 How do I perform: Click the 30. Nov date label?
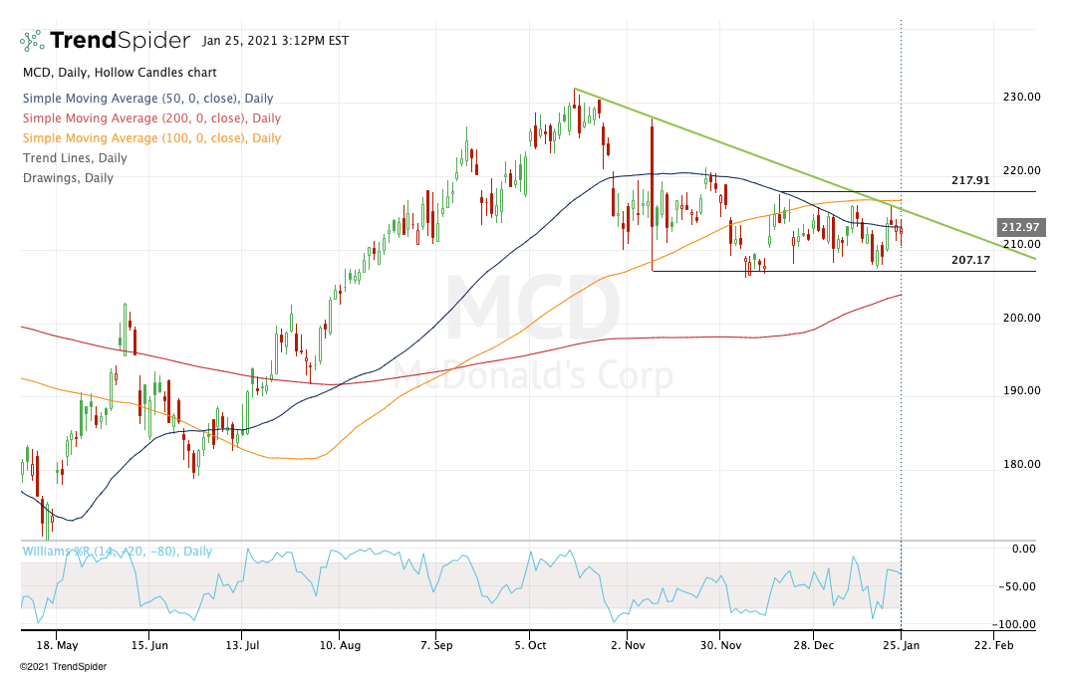click(x=720, y=645)
